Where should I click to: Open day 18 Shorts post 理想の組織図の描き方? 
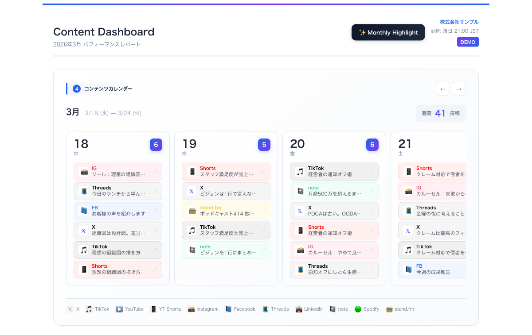(118, 270)
